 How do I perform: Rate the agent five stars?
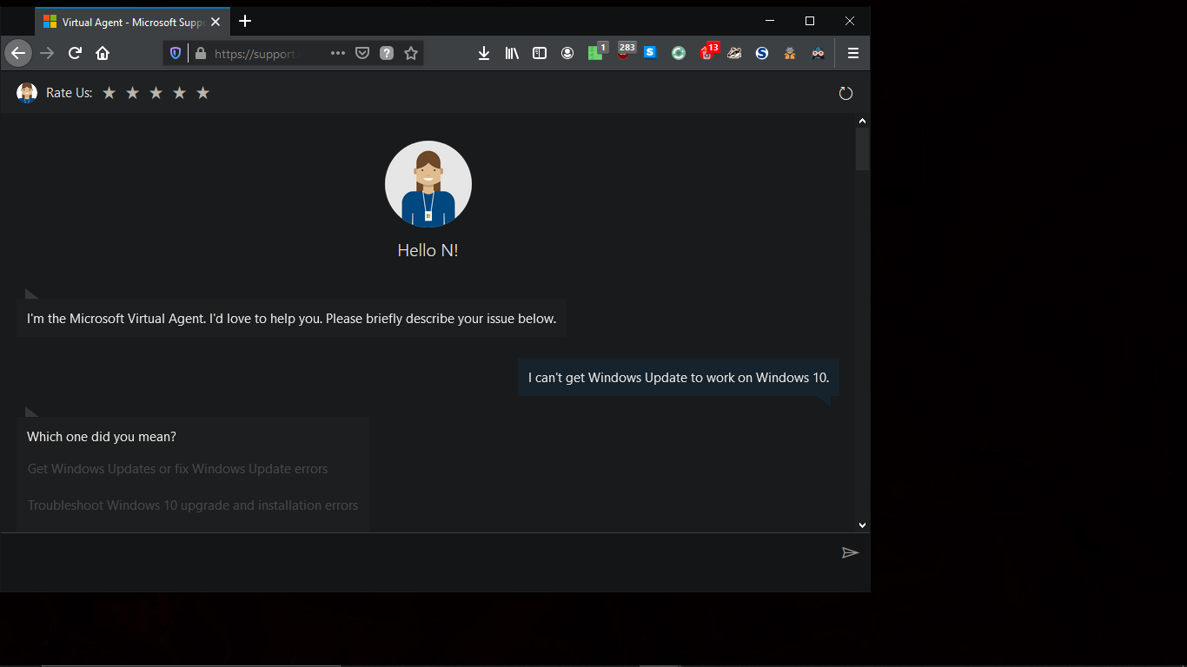click(x=202, y=93)
